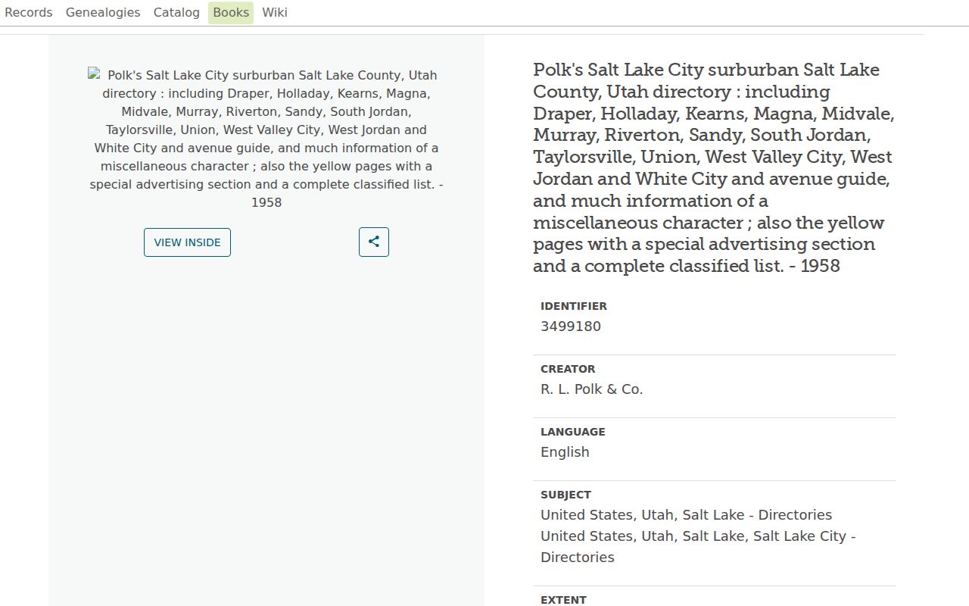The width and height of the screenshot is (969, 606).
Task: Click the share icon button
Action: 374,242
